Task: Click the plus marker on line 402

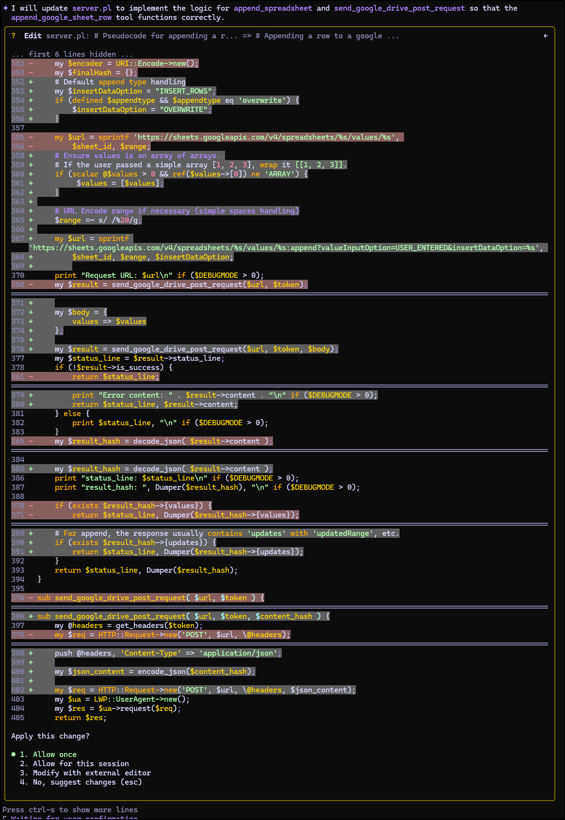Action: coord(31,690)
